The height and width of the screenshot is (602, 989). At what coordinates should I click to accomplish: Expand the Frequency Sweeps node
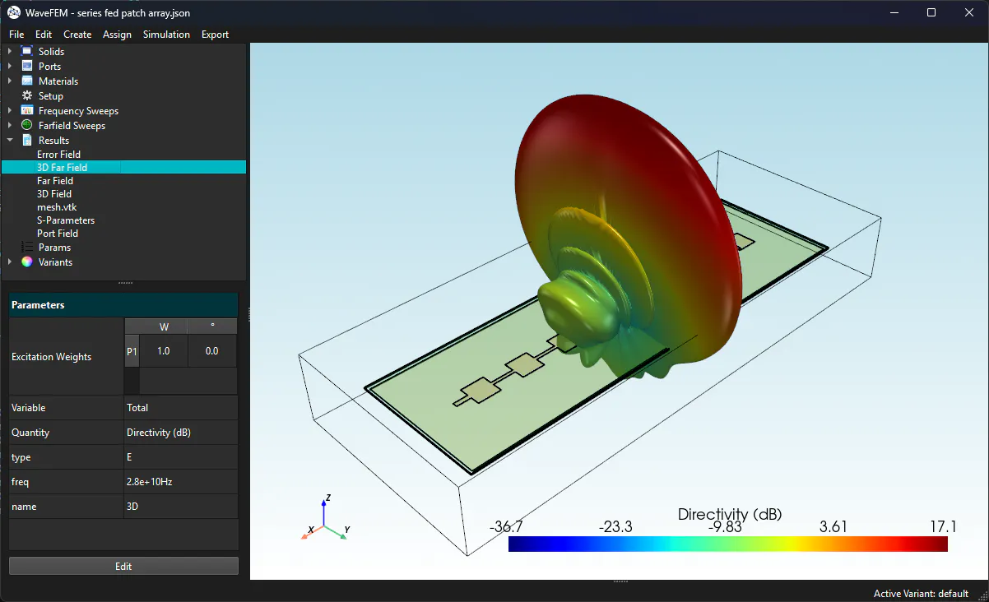coord(10,110)
